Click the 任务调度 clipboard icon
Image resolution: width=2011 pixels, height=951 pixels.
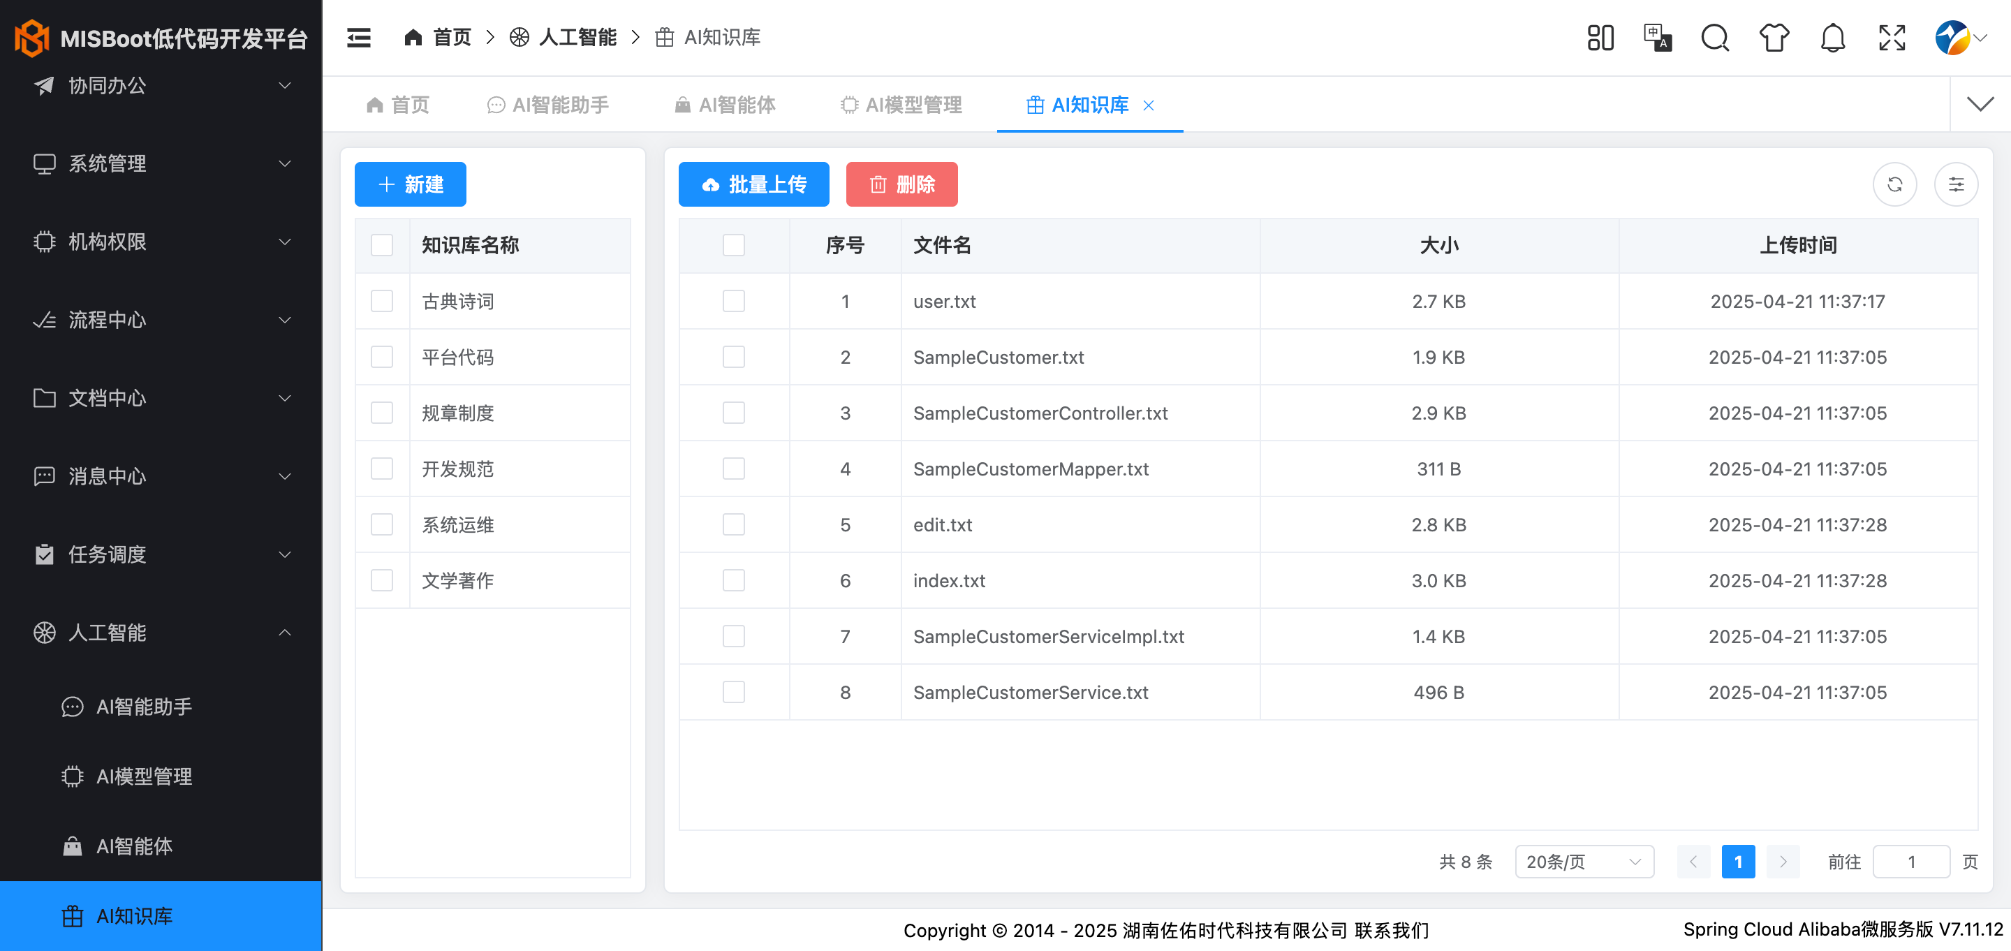pos(45,554)
